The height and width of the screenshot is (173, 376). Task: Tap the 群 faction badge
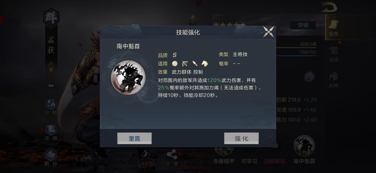51,17
